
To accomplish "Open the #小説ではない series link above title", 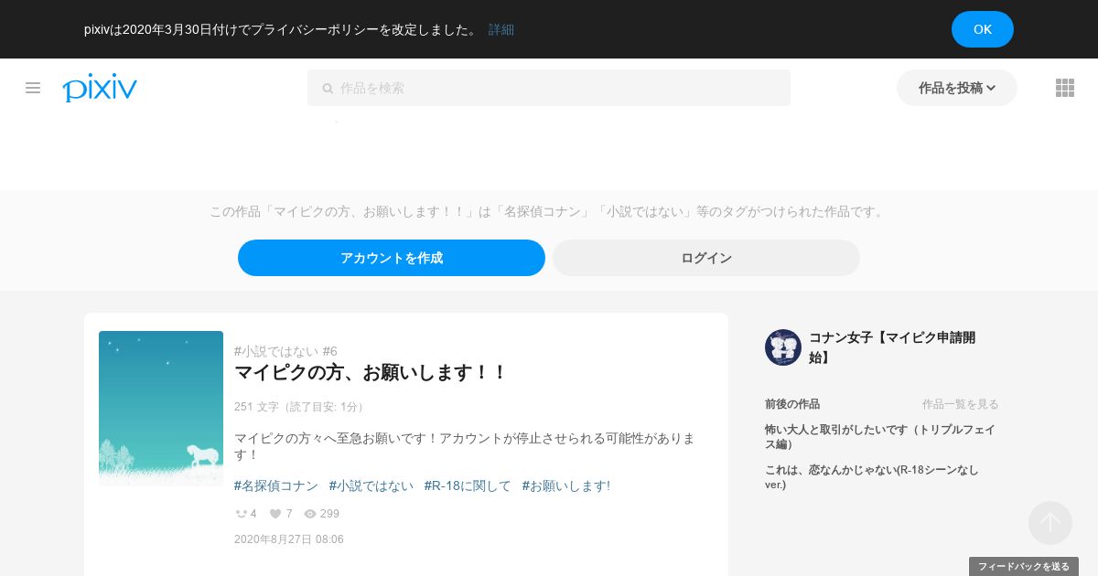I will (x=285, y=351).
